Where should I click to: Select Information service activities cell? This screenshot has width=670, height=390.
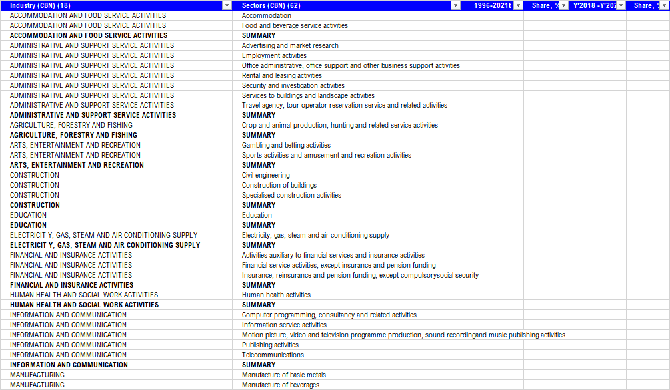[x=347, y=325]
